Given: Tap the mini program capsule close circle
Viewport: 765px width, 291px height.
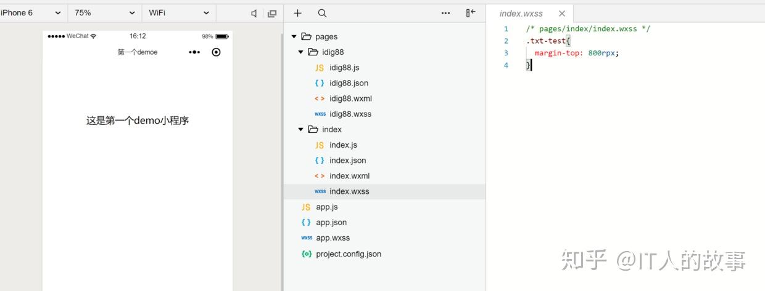Looking at the screenshot, I should [216, 52].
